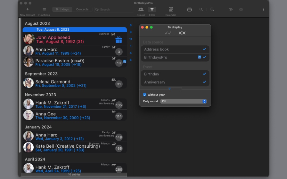Viewport: 287px width, 179px height.
Task: Click zodiac icon on Selena Garmond row
Action: coord(113,80)
